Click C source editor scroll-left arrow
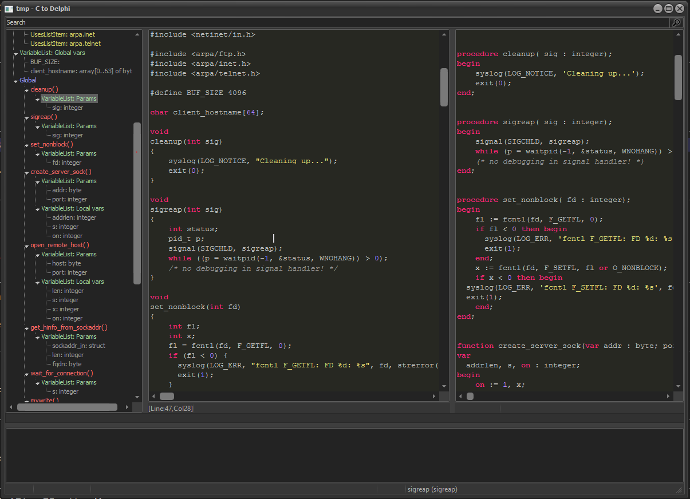Image resolution: width=690 pixels, height=499 pixels. click(x=153, y=396)
